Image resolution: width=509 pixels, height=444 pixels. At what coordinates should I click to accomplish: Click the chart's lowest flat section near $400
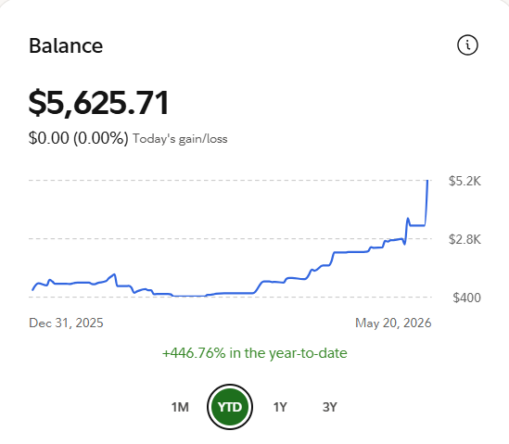(x=190, y=296)
